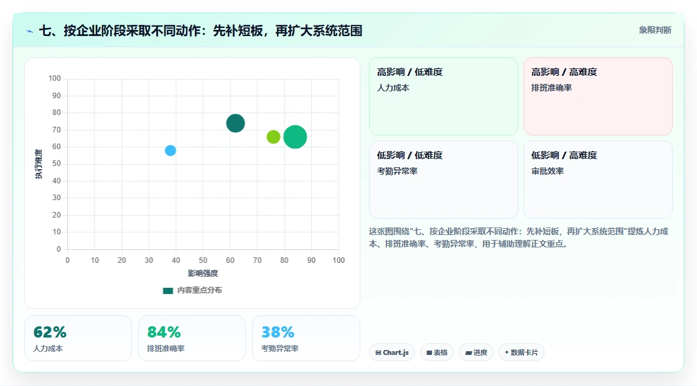Open the 高影响 / 低难度 quadrant card
Viewport: 697px width, 386px height.
444,96
